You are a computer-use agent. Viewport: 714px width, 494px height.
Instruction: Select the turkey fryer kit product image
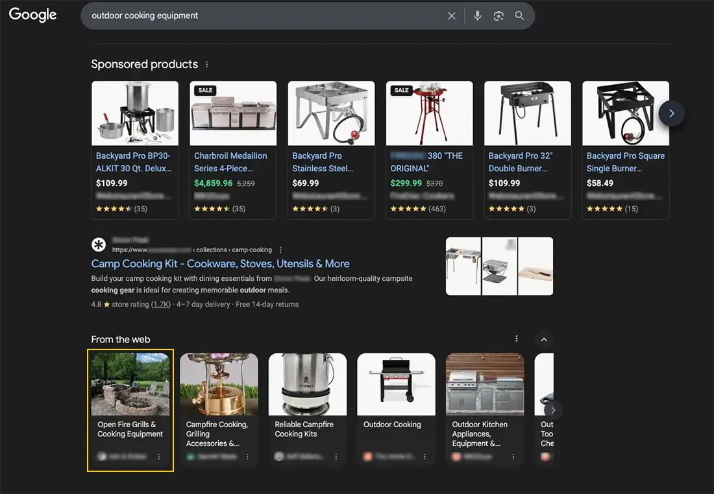point(135,113)
